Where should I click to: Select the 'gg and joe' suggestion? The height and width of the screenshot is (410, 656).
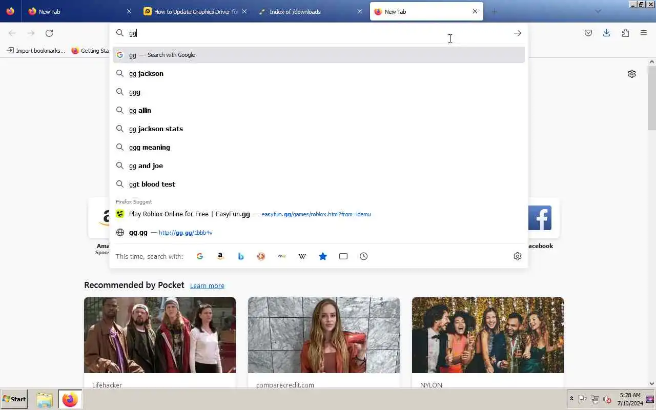(319, 166)
